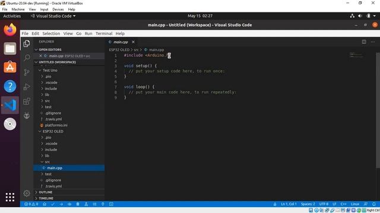Click the status bar list icon before the plug
This screenshot has height=213, width=380.
(x=94, y=204)
